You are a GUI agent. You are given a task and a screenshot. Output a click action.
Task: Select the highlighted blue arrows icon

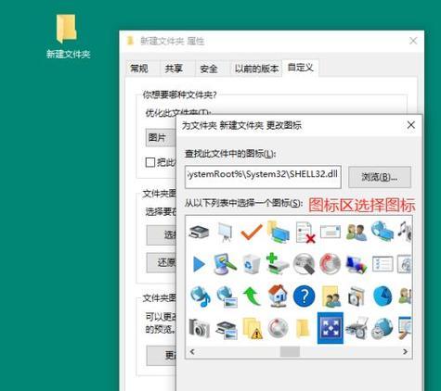coord(331,328)
